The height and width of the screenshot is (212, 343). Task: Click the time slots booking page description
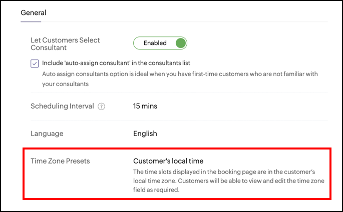[229, 181]
